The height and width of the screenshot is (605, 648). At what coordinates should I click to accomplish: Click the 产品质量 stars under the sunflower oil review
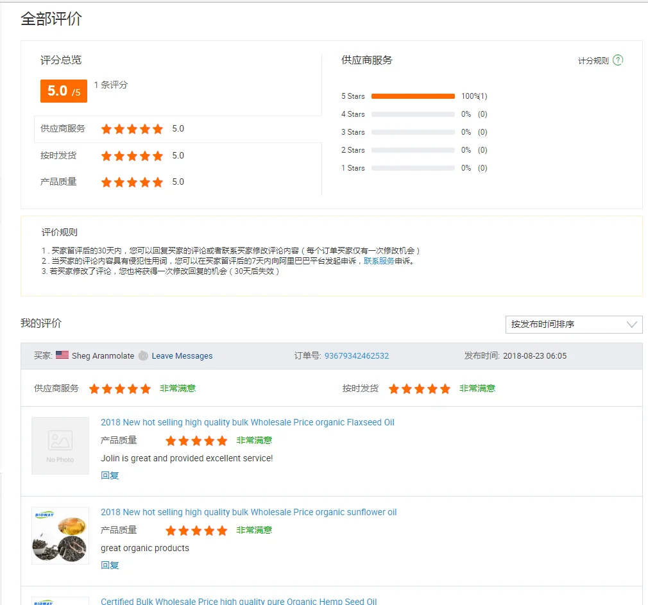click(x=196, y=531)
